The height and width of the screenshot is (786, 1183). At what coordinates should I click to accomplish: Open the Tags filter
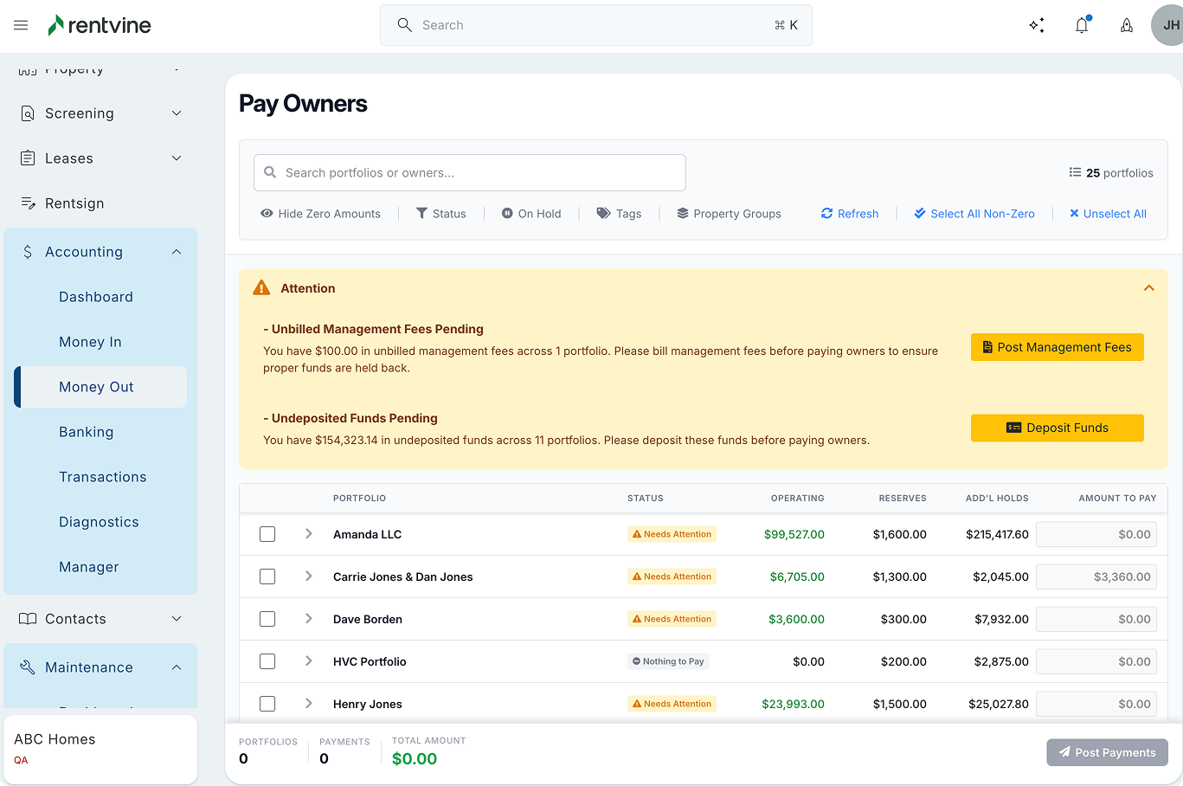tap(619, 214)
